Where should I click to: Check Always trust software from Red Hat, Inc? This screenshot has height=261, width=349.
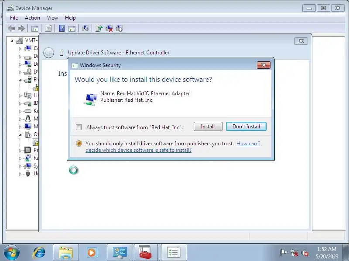coord(79,127)
